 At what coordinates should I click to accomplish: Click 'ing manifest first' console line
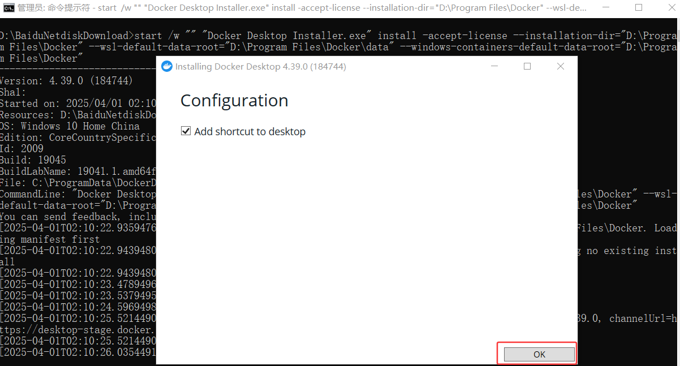pos(50,239)
